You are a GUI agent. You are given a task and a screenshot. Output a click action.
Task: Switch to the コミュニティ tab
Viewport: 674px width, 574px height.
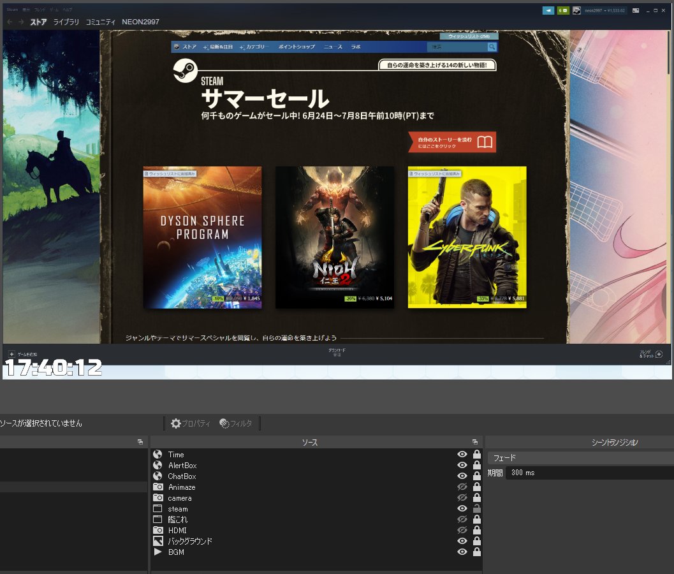coord(101,22)
